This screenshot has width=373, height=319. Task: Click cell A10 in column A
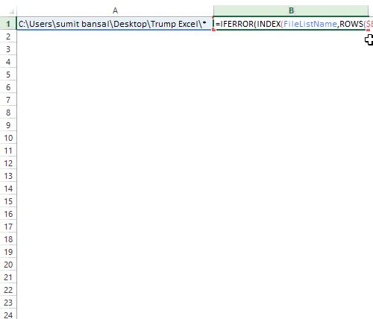pyautogui.click(x=115, y=138)
